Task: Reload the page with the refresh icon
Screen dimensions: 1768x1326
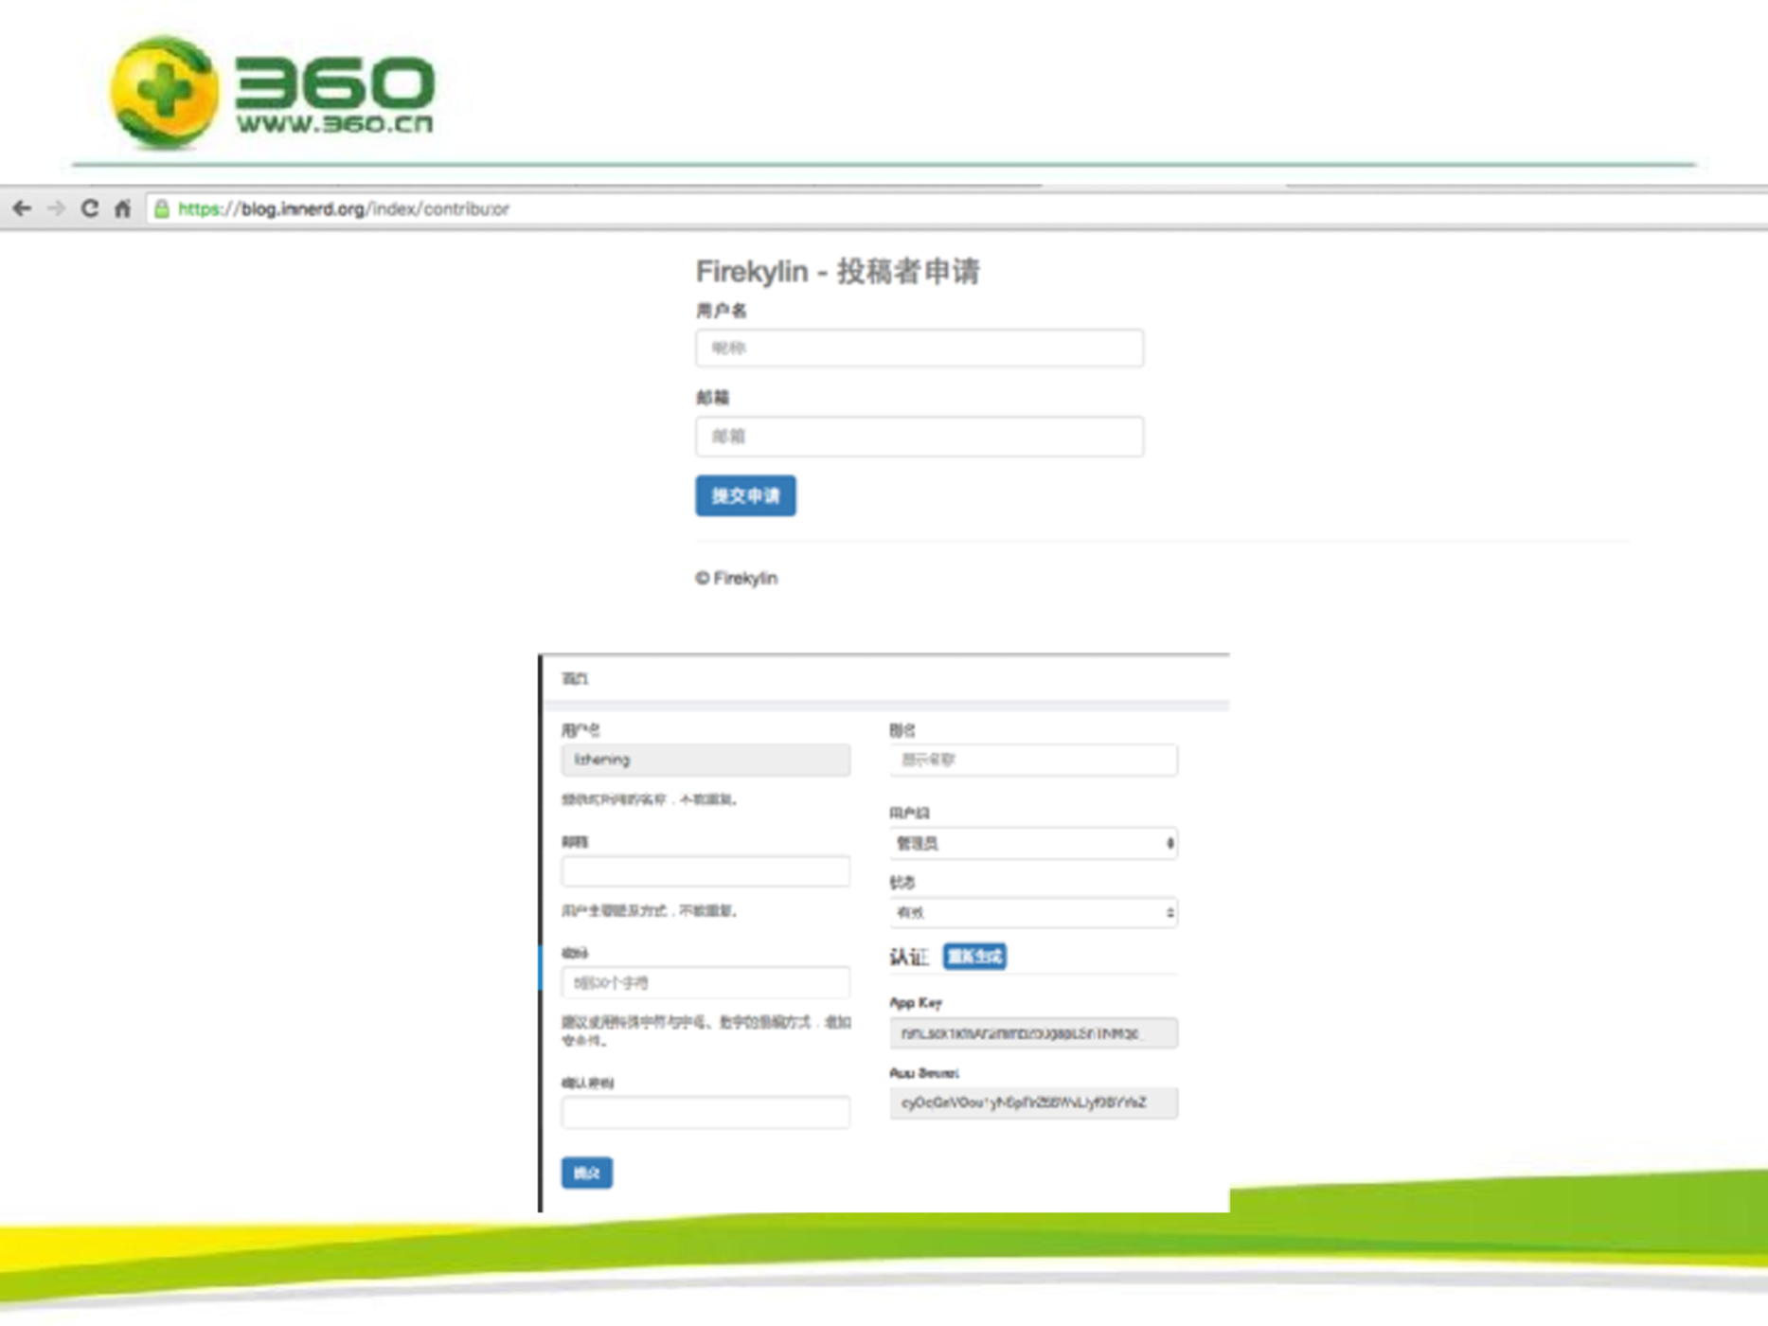Action: click(90, 208)
